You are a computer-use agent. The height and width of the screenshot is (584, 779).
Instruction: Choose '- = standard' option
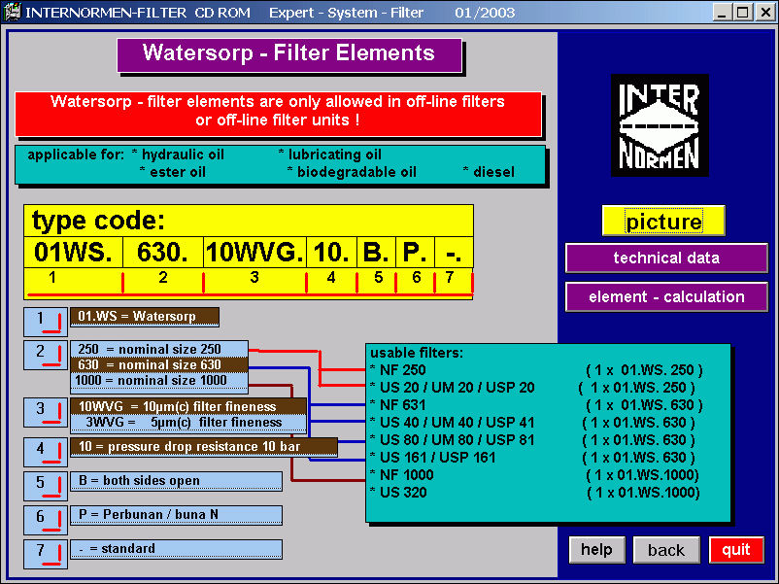[x=176, y=549]
